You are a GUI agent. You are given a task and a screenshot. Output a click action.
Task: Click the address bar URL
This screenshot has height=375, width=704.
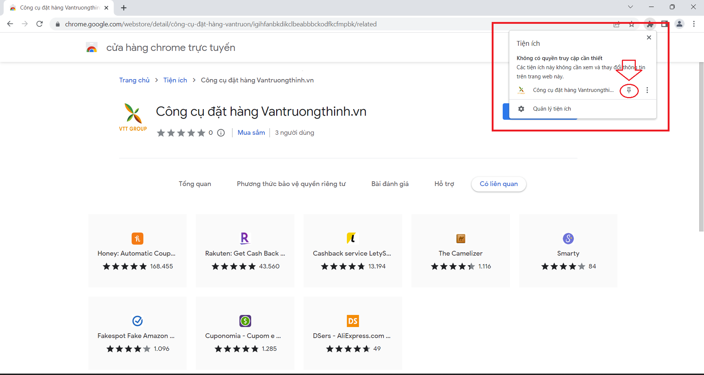[x=221, y=24]
